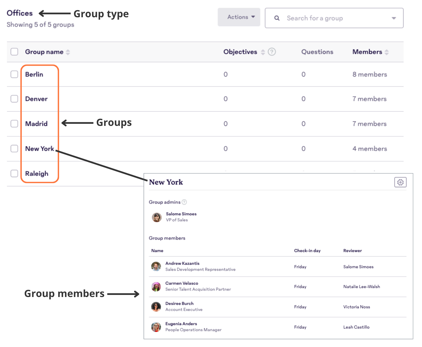Click the Objectives help question mark
Screen dimensions: 422x347
pyautogui.click(x=271, y=52)
